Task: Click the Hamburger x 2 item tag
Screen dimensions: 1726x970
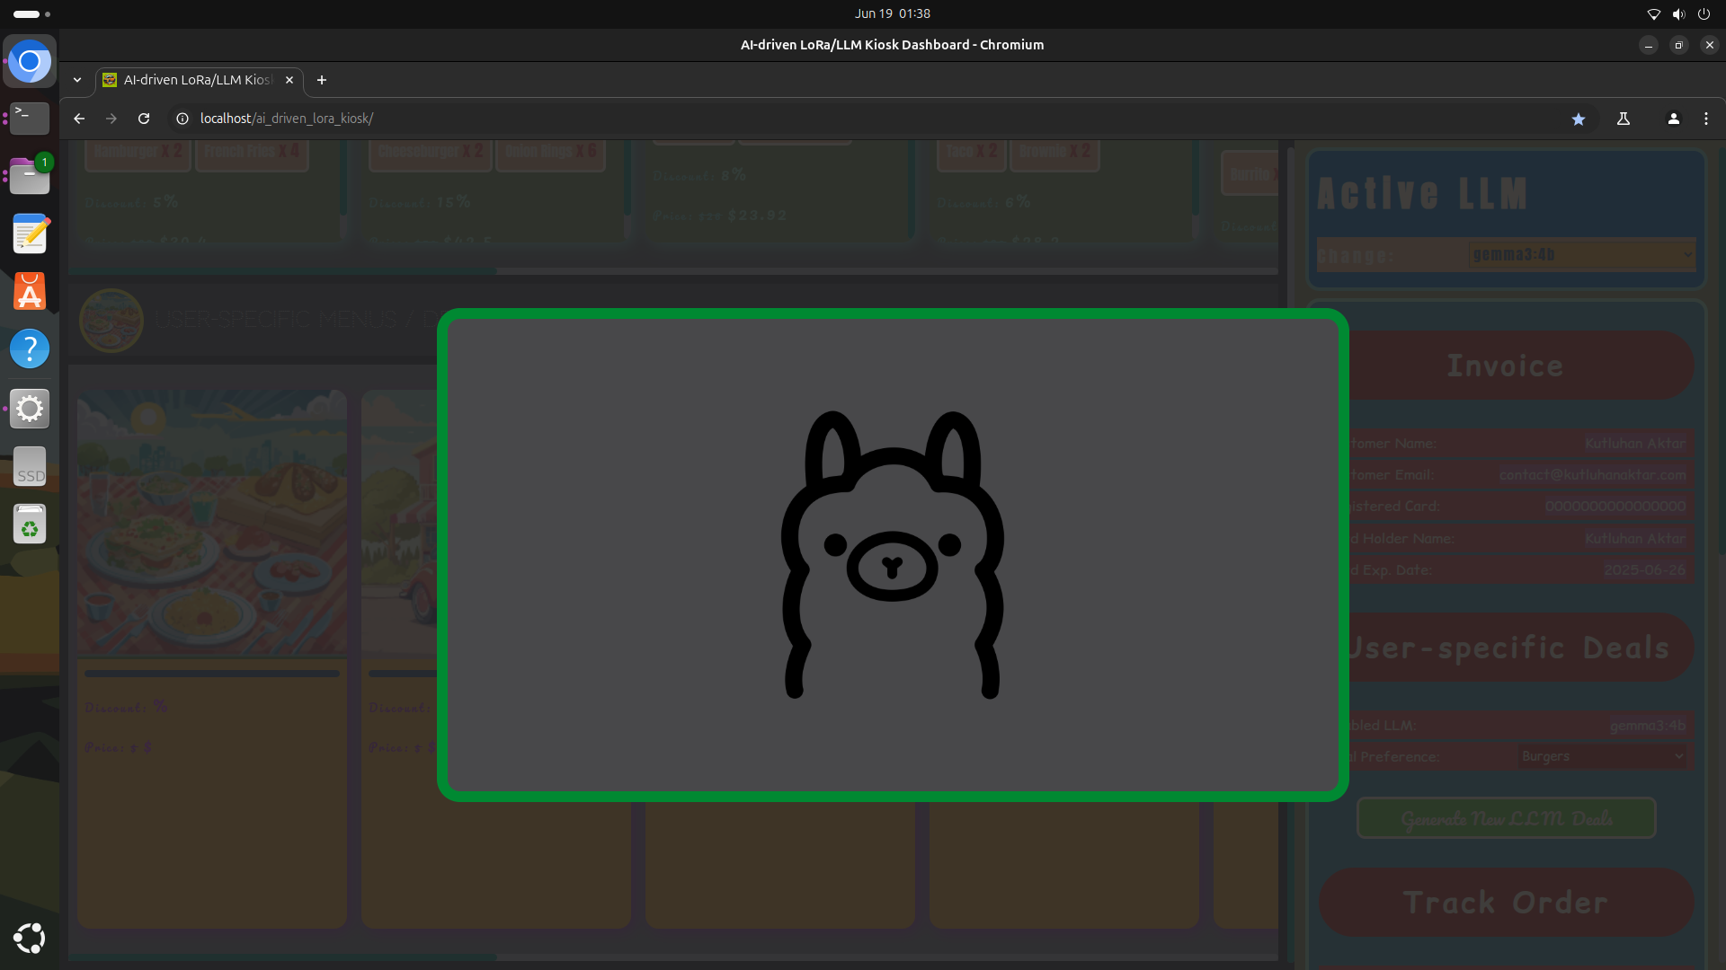Action: [138, 152]
